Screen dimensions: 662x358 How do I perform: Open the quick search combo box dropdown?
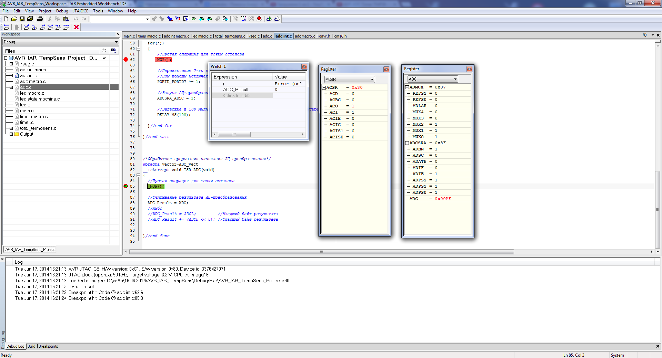[x=147, y=19]
